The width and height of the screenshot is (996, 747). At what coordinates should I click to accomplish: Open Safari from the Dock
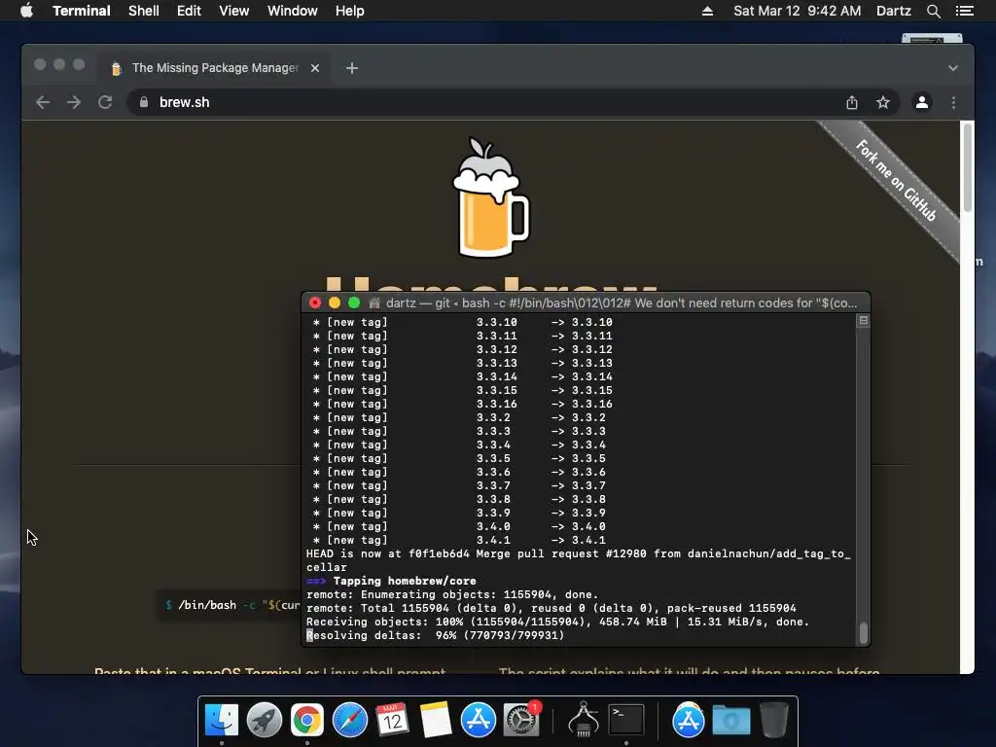point(349,720)
